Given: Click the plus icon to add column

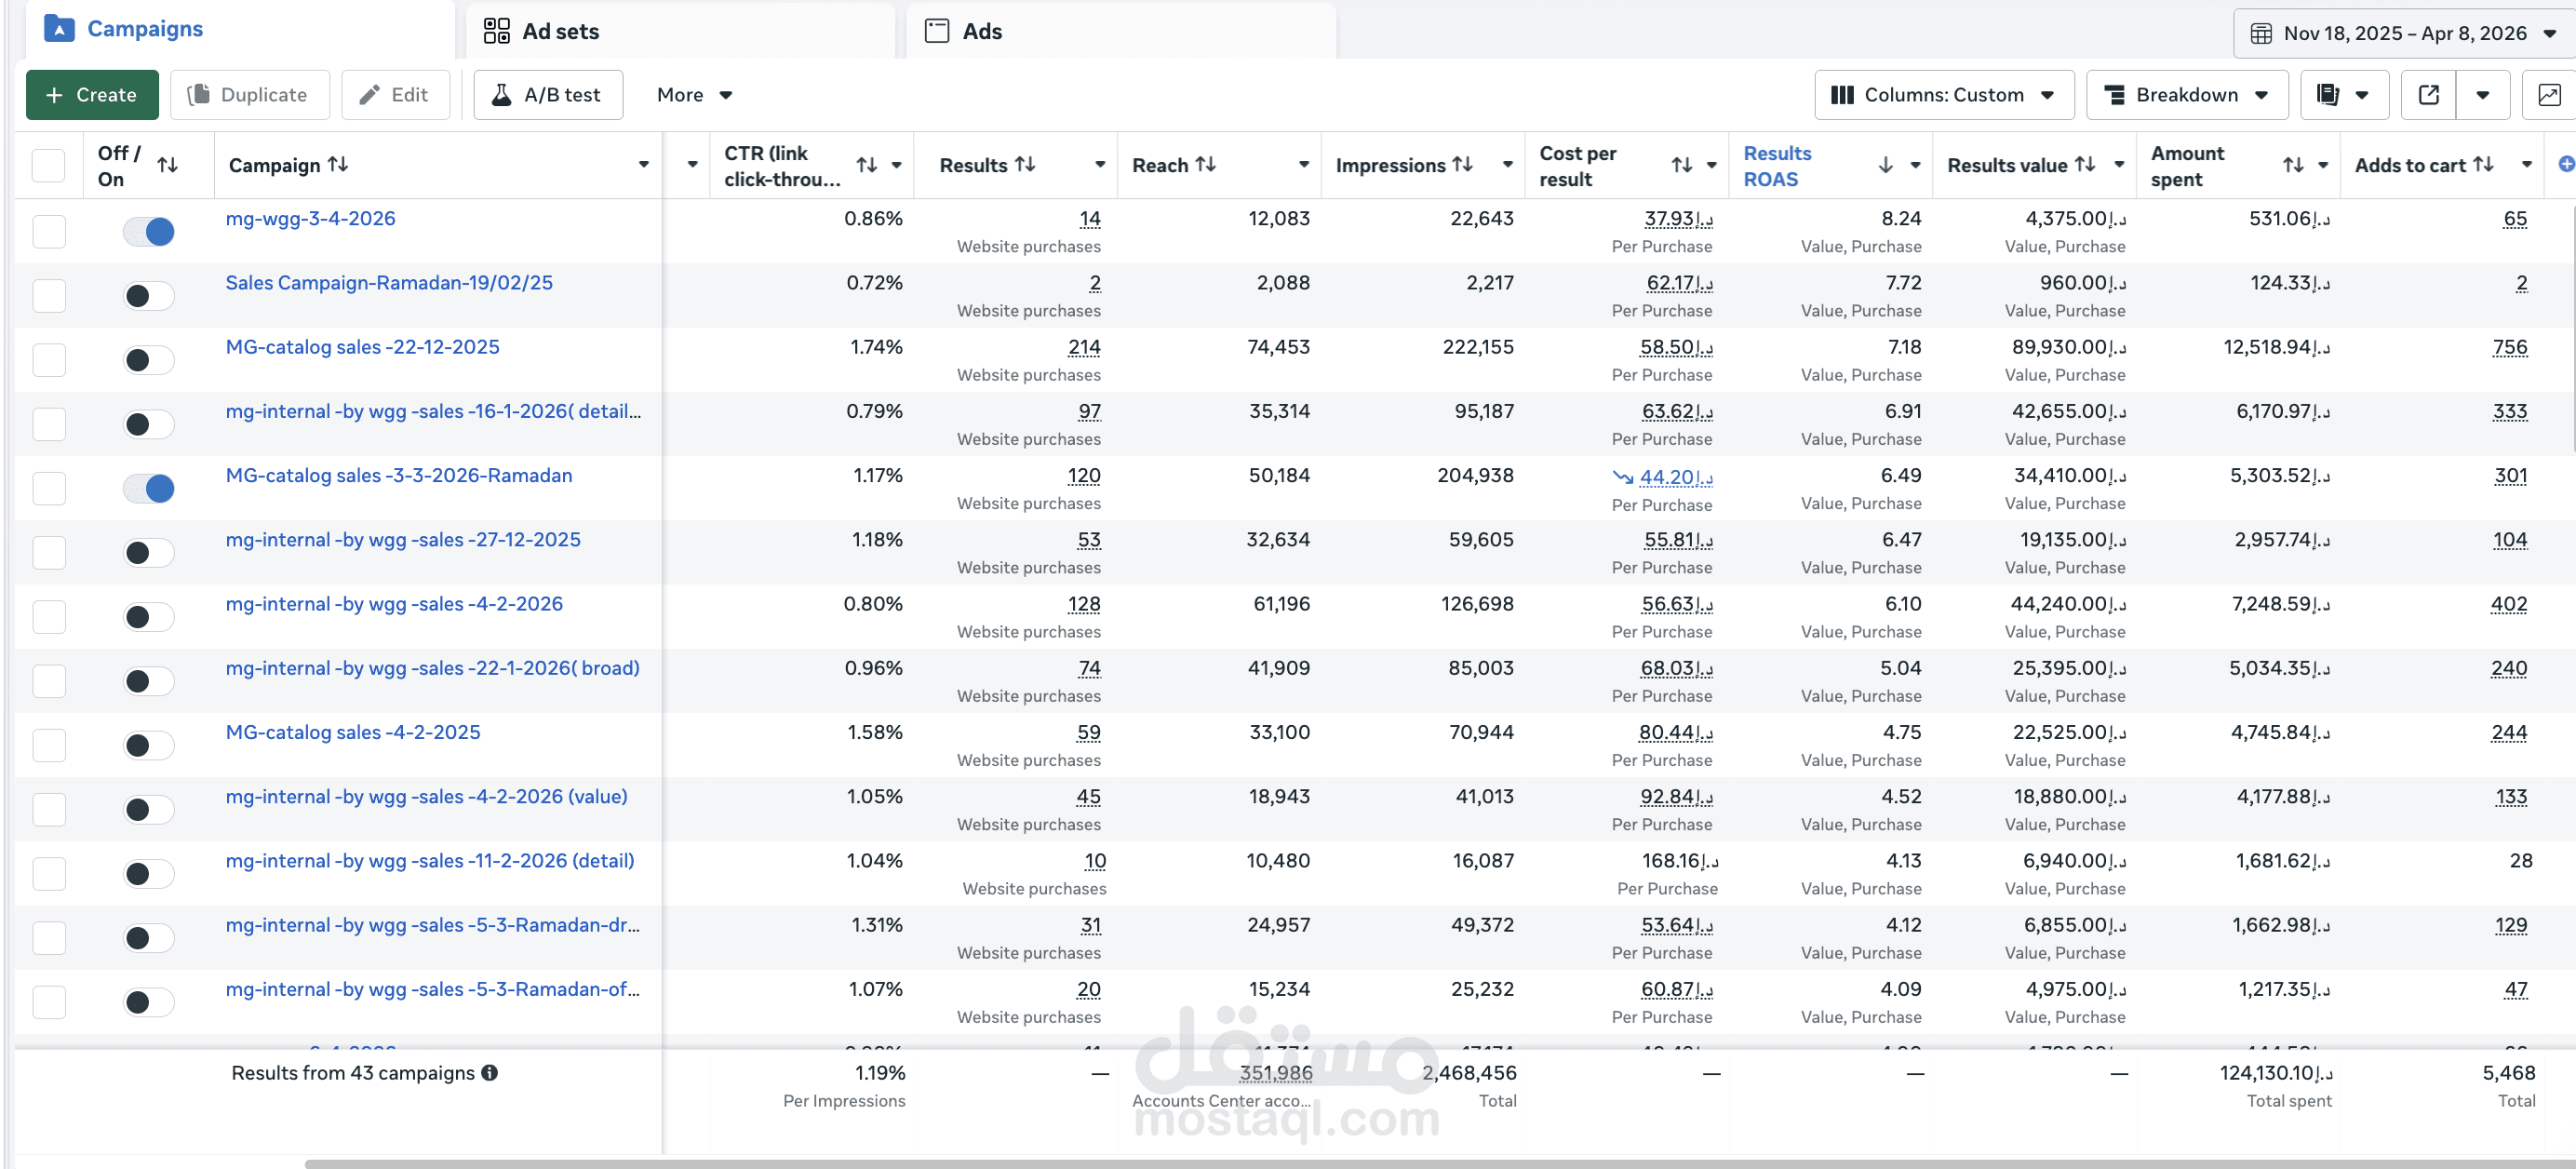Looking at the screenshot, I should (x=2565, y=164).
